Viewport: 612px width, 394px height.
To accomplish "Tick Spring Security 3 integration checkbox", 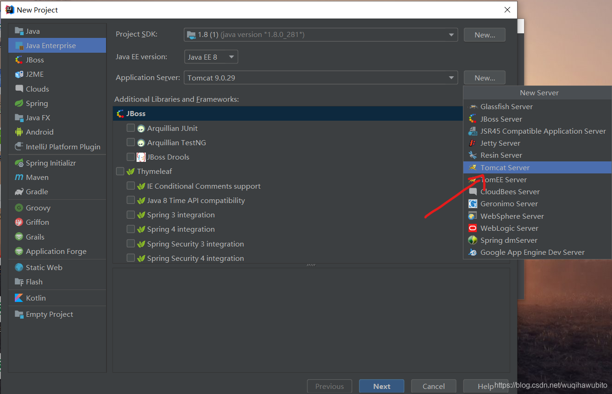I will click(131, 243).
